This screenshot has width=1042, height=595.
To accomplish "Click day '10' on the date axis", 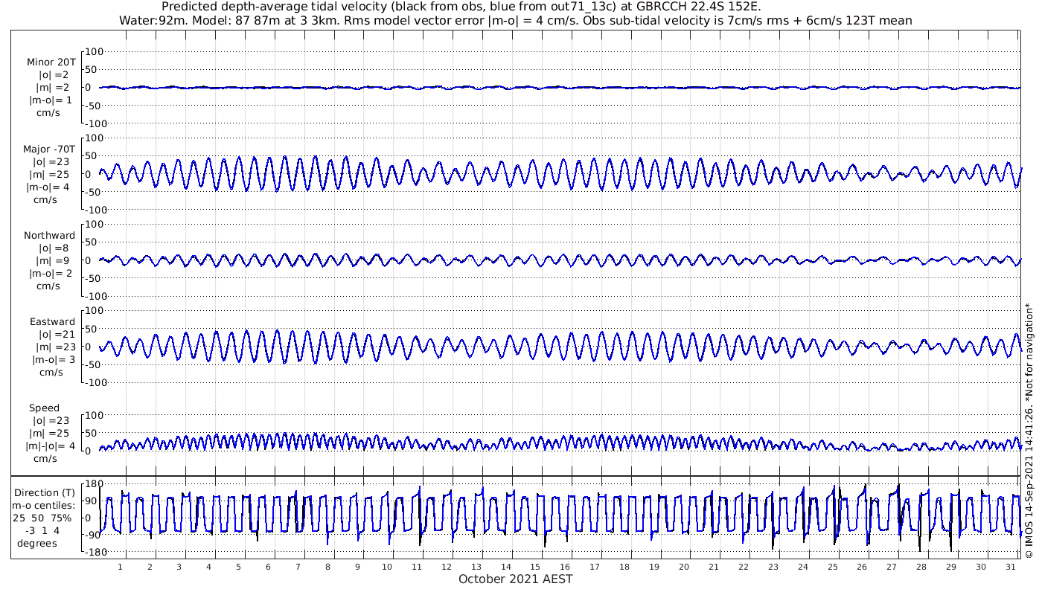I will 387,567.
